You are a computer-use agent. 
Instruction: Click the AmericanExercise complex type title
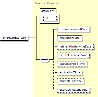point(46,3)
